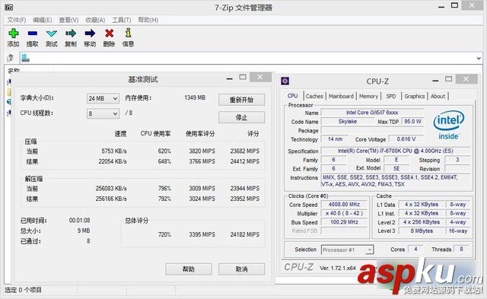Click the Level 3 8 MBytes cache value
Image resolution: width=487 pixels, height=299 pixels.
422,231
